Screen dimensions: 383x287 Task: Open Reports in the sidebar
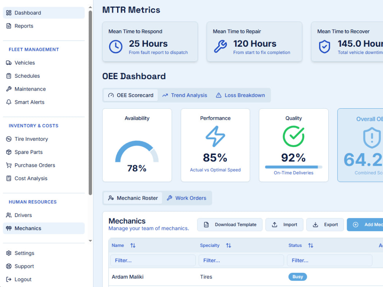[x=44, y=26]
